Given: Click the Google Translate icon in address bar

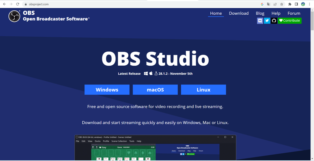Looking at the screenshot, I should (x=269, y=4).
